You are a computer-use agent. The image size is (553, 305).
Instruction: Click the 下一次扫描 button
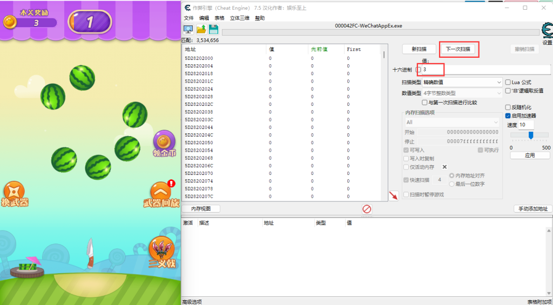point(458,49)
